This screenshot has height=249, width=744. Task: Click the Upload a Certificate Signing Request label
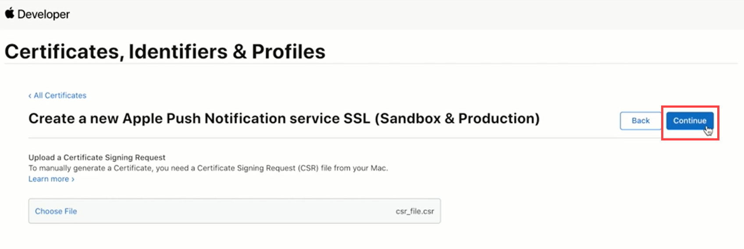pos(97,158)
